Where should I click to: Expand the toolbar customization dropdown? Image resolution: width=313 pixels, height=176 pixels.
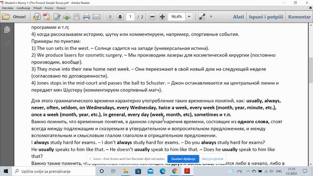click(x=211, y=17)
